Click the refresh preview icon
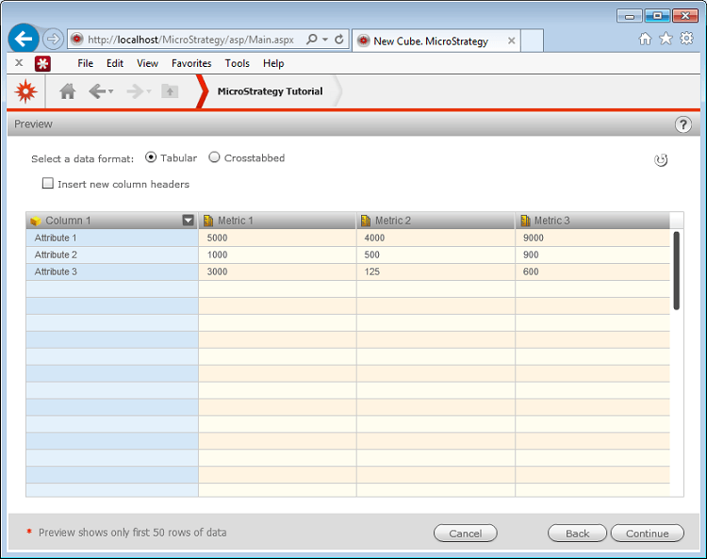This screenshot has height=559, width=707. coord(661,160)
